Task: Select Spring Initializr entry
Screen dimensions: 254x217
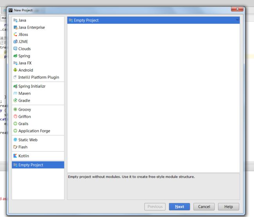Action: click(38, 86)
